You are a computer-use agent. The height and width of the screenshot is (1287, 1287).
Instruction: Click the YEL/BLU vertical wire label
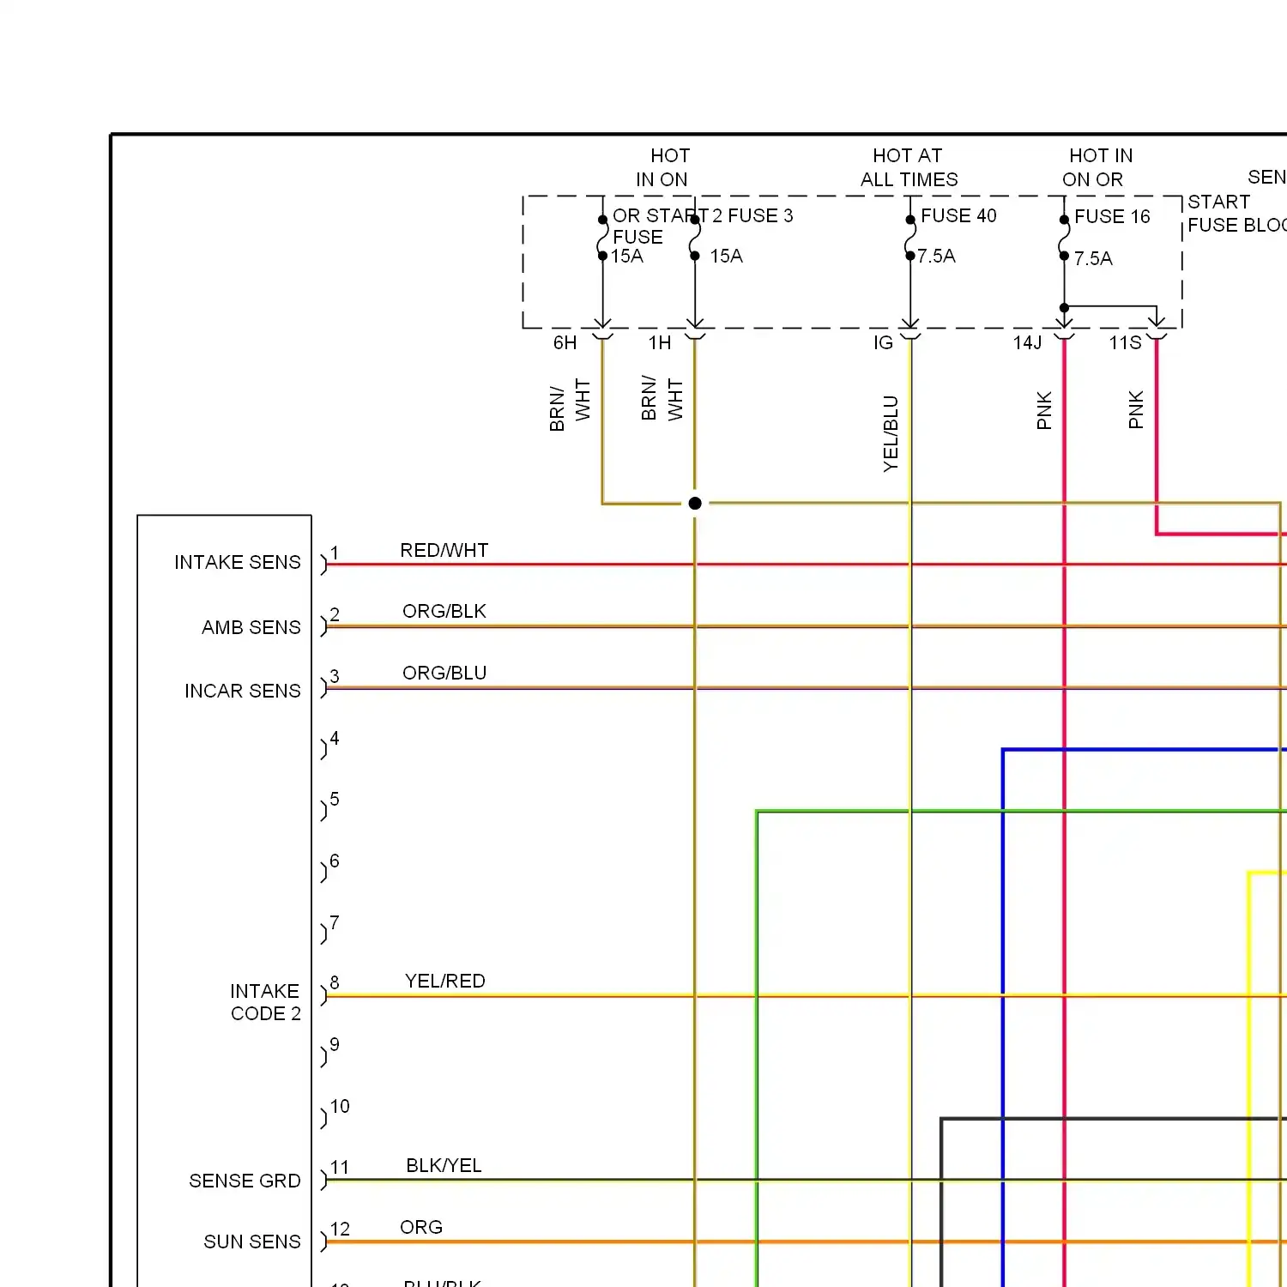(891, 433)
